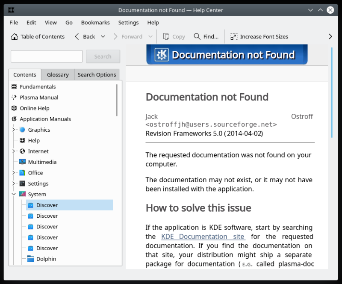The height and width of the screenshot is (284, 342).
Task: Switch to the Search Options tab
Action: (x=97, y=75)
